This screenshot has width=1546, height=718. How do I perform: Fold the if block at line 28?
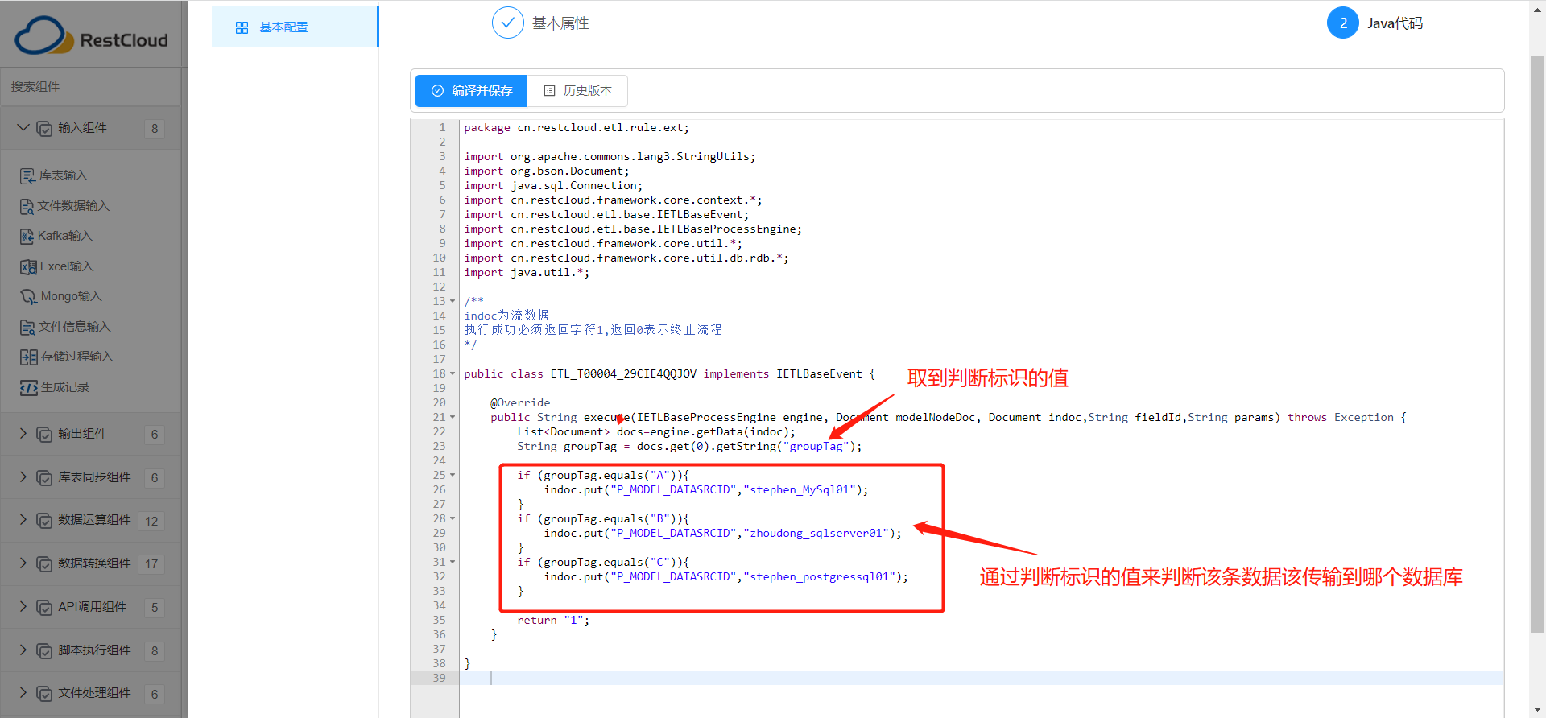[x=453, y=519]
